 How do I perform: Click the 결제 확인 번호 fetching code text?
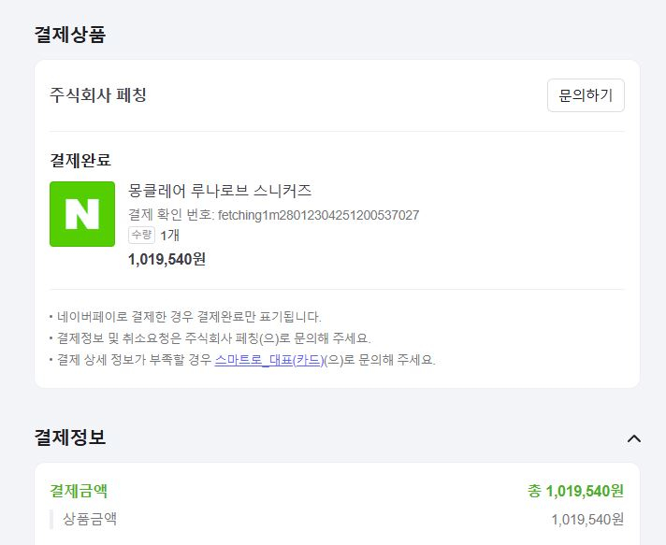click(x=273, y=215)
